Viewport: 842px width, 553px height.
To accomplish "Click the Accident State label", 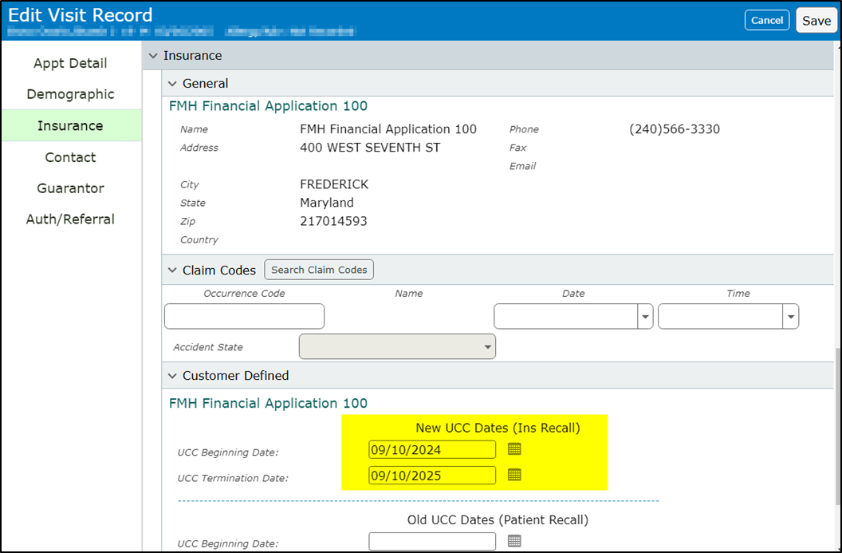I will [x=208, y=347].
